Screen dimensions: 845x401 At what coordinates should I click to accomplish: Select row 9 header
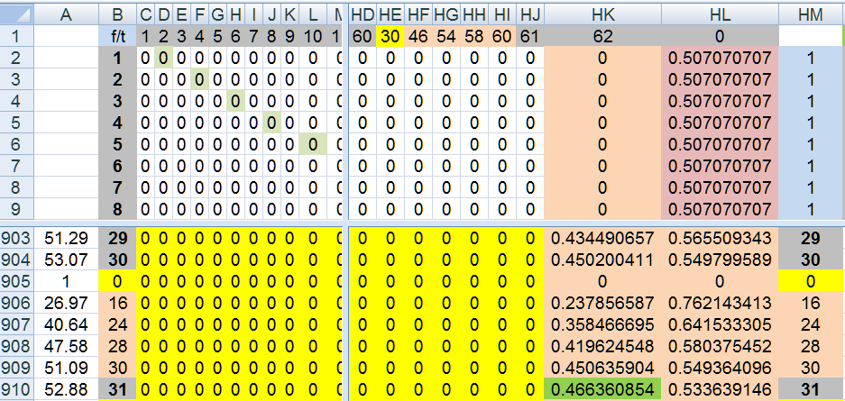tap(17, 209)
